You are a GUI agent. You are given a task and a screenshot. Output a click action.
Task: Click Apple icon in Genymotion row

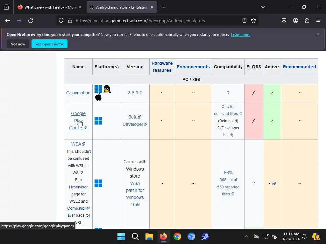pyautogui.click(x=98, y=97)
